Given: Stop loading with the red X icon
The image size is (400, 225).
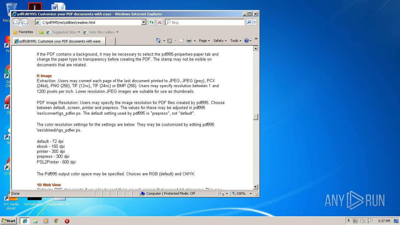Looking at the screenshot, I should (159, 22).
